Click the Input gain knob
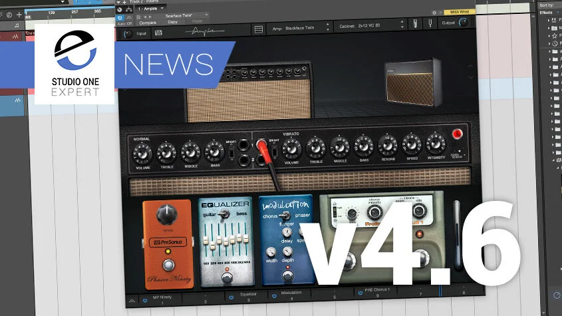 pyautogui.click(x=128, y=34)
